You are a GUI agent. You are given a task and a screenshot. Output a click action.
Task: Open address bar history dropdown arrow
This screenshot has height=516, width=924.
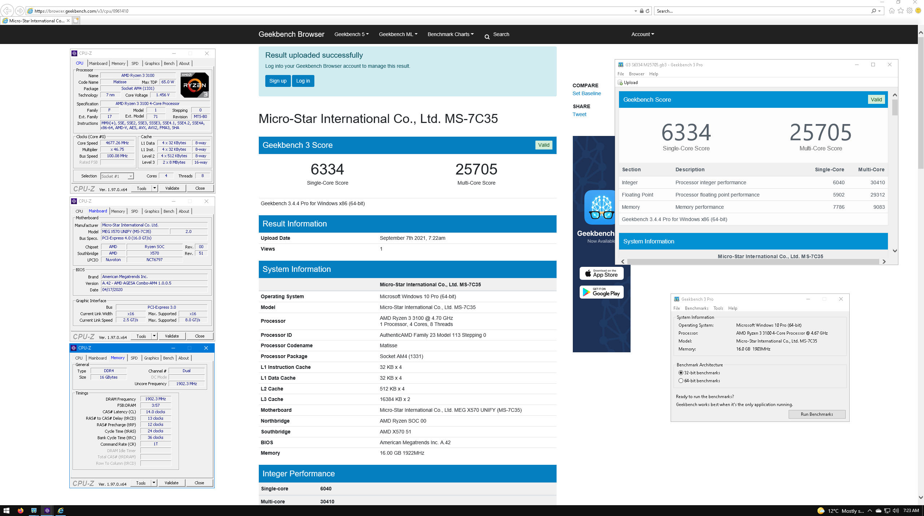click(x=635, y=11)
